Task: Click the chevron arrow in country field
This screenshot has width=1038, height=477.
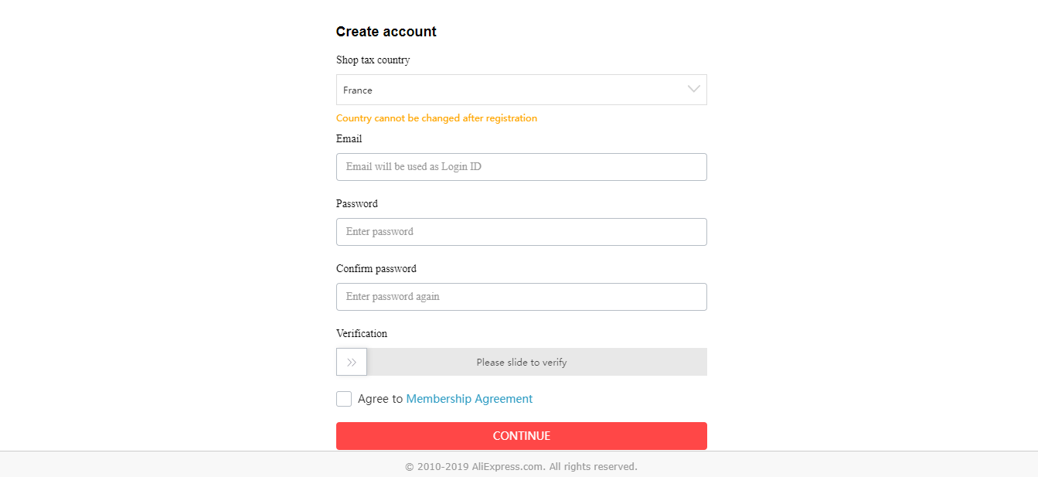Action: coord(693,90)
